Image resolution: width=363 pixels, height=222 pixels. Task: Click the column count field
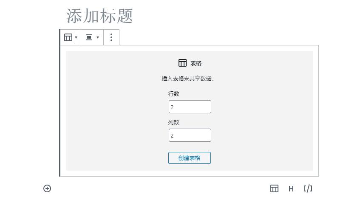tap(190, 135)
